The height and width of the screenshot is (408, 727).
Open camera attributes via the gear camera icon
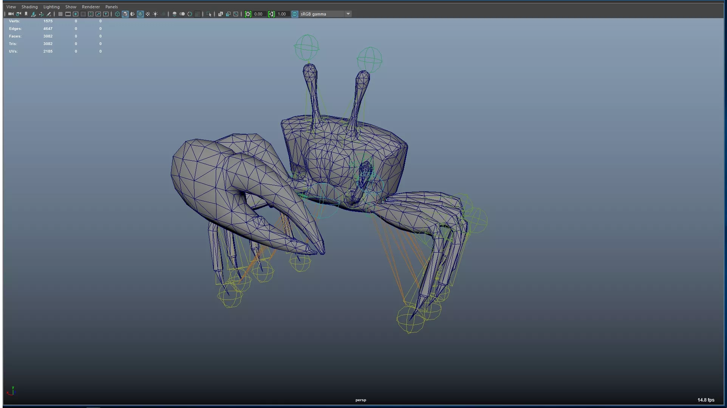tap(18, 14)
